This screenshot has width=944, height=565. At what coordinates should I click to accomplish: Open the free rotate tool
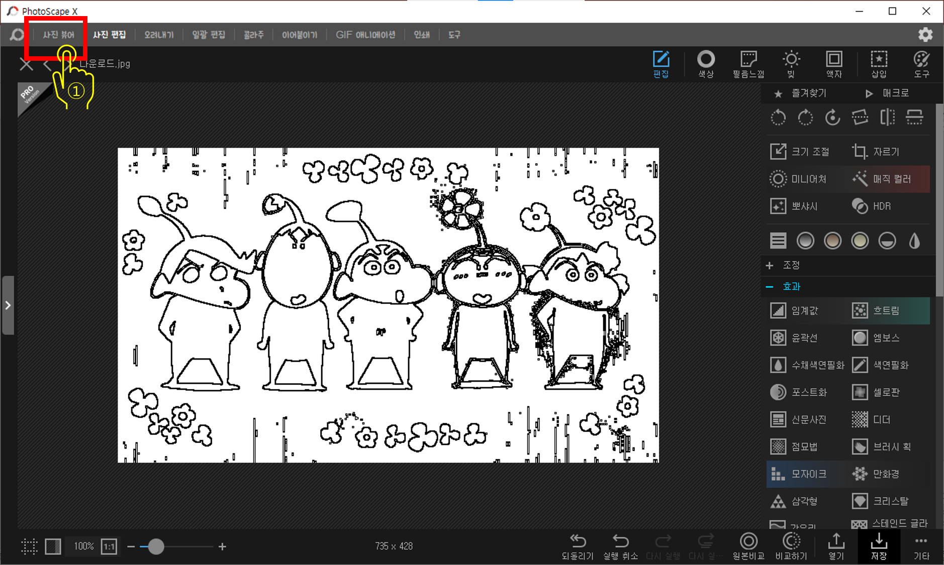pos(833,118)
